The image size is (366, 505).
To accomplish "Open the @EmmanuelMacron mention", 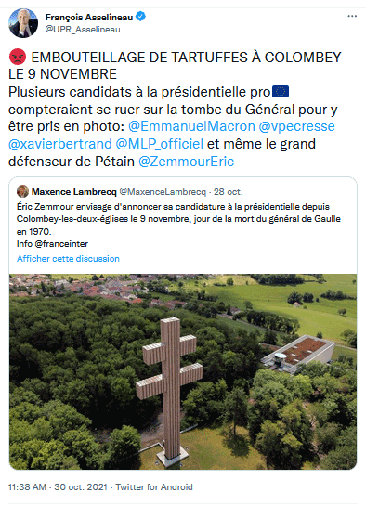I will 191,126.
